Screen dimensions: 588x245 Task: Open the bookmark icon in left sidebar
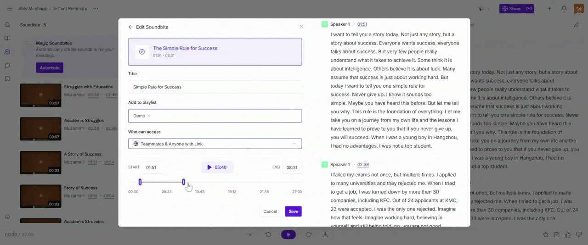[x=7, y=78]
